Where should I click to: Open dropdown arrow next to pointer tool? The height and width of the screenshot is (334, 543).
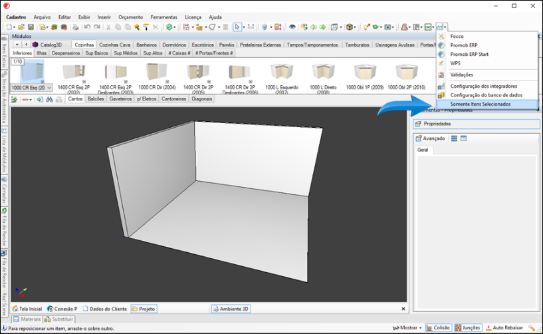(243, 27)
